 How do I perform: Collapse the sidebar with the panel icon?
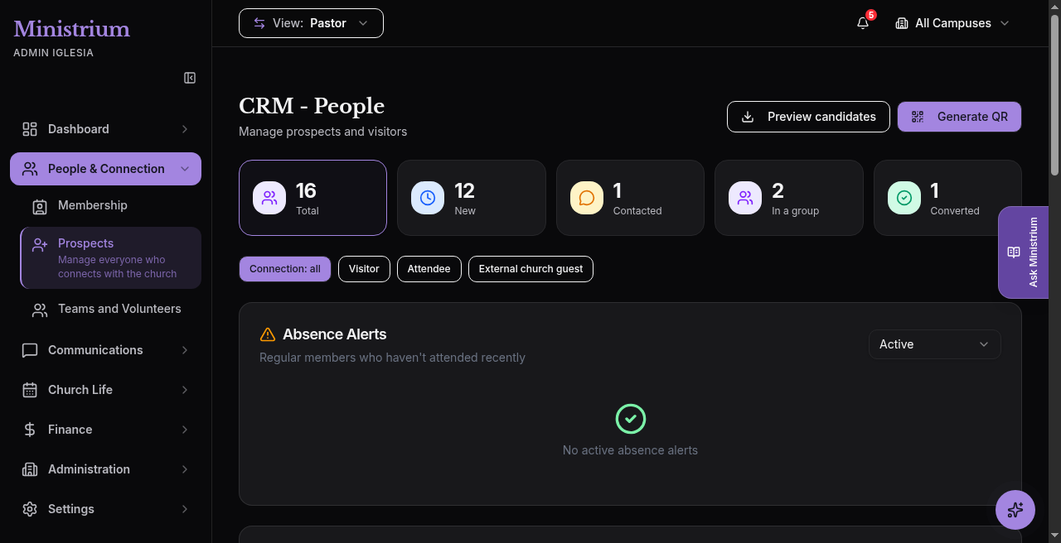(190, 78)
